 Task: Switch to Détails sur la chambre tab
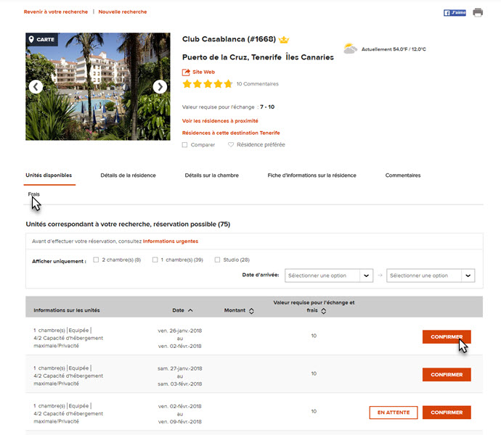pos(211,175)
